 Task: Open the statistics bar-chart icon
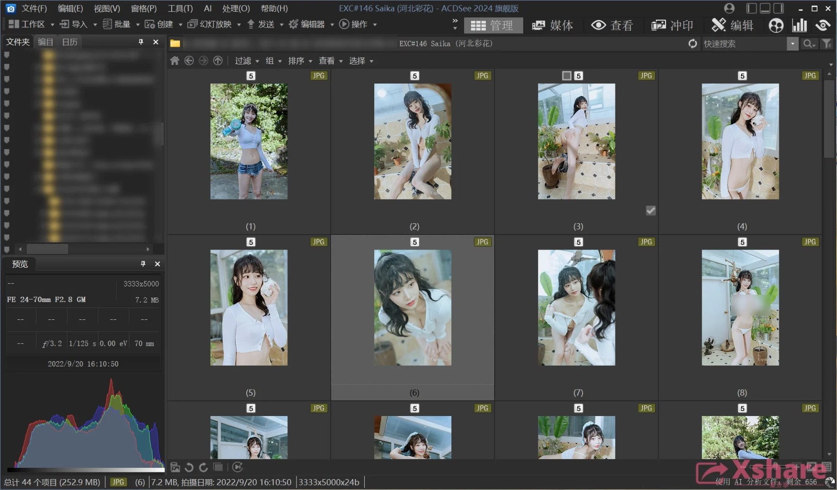(x=799, y=25)
